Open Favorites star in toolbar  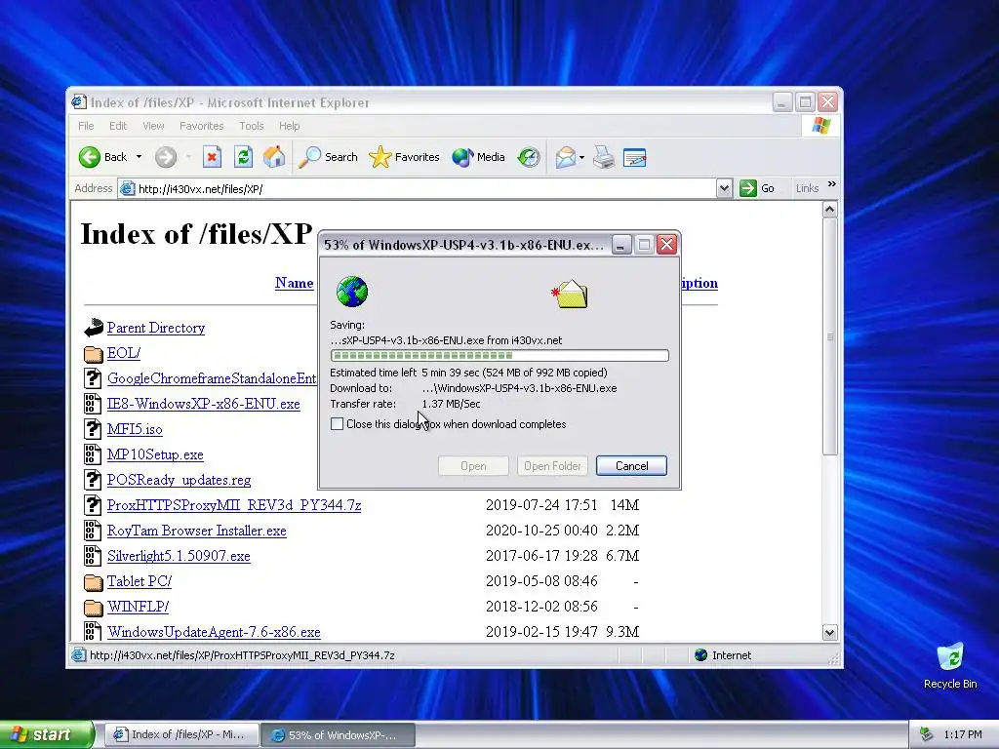pyautogui.click(x=404, y=157)
